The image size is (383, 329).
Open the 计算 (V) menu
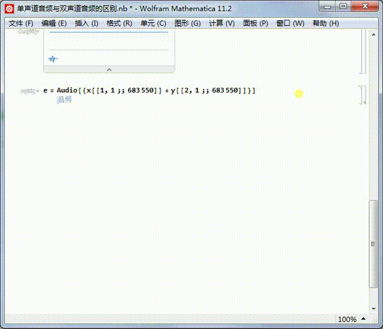point(222,23)
